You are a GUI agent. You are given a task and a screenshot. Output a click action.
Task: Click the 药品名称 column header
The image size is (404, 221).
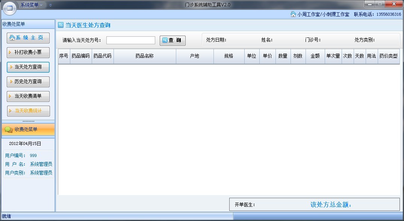tap(145, 56)
